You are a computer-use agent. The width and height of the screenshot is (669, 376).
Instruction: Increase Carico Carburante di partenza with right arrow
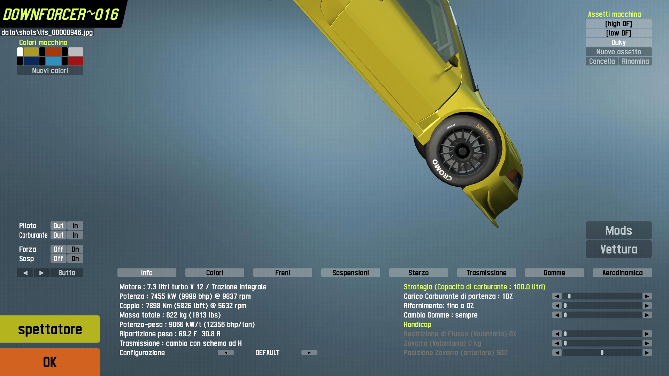647,296
